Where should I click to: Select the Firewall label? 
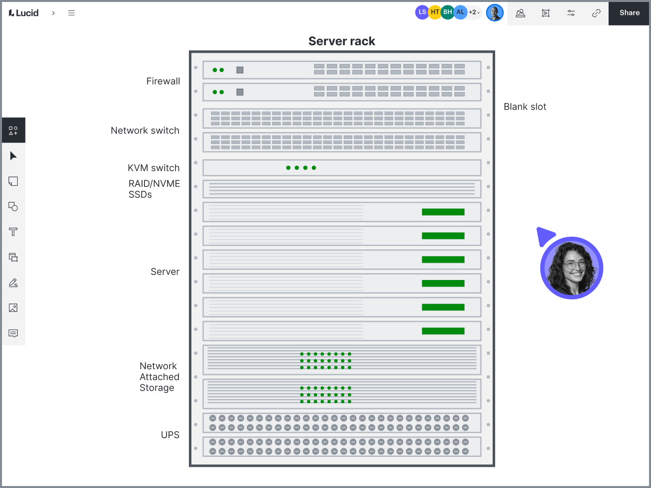(163, 81)
